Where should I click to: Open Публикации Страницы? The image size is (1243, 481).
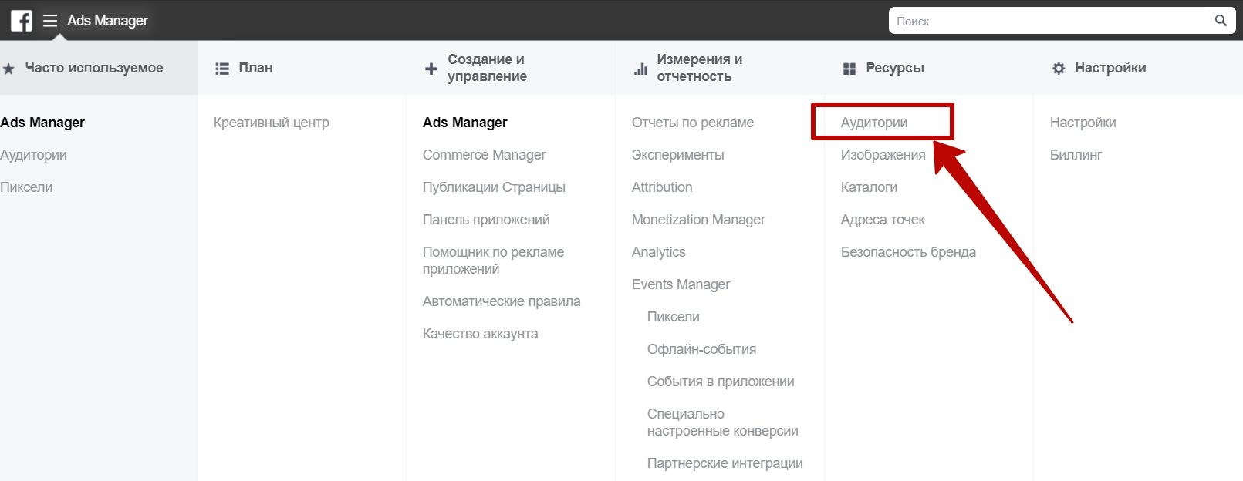[x=494, y=187]
